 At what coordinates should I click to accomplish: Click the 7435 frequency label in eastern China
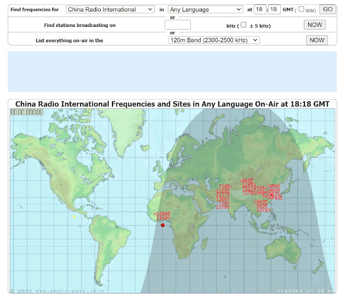(277, 198)
